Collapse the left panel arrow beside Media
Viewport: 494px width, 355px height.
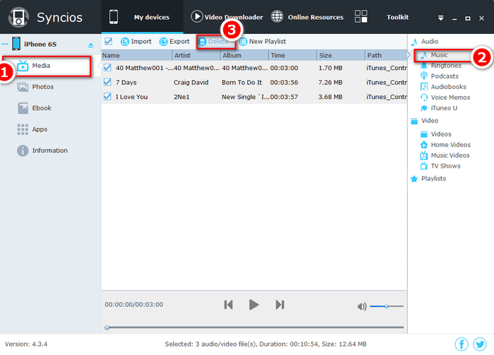(x=99, y=66)
